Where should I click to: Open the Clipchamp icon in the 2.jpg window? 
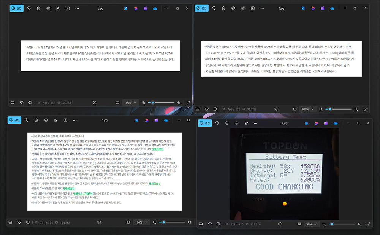click(145, 8)
